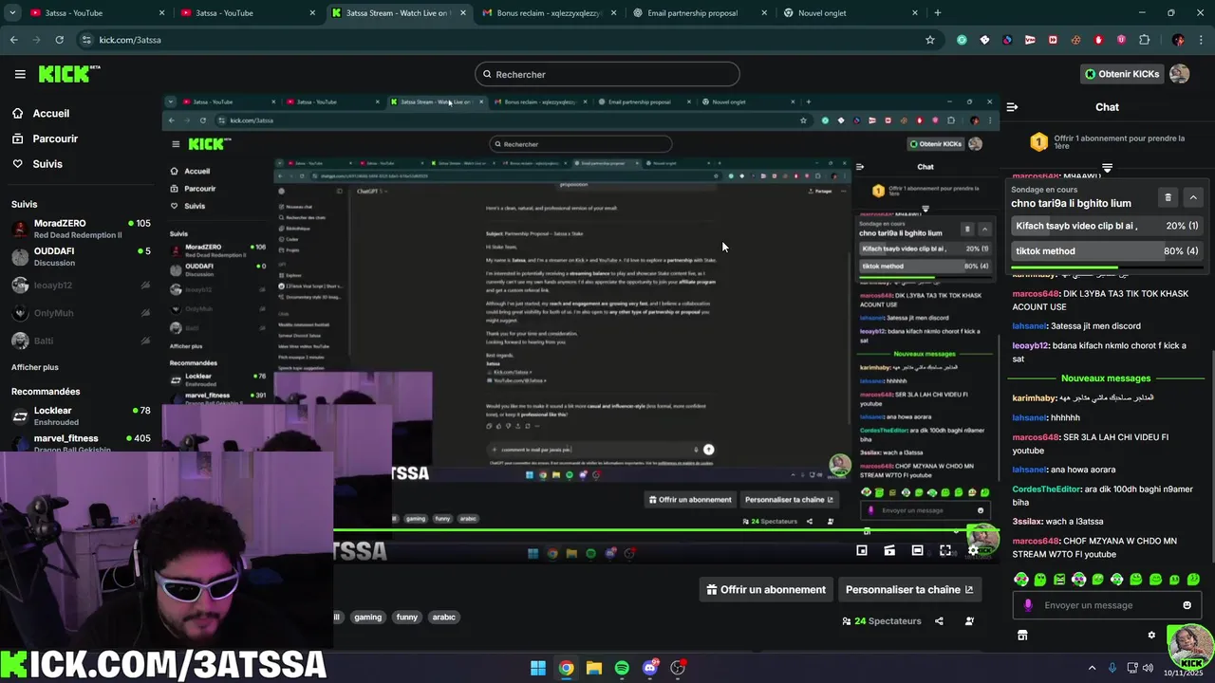Click the arabic tag
This screenshot has height=683, width=1215.
click(x=444, y=618)
